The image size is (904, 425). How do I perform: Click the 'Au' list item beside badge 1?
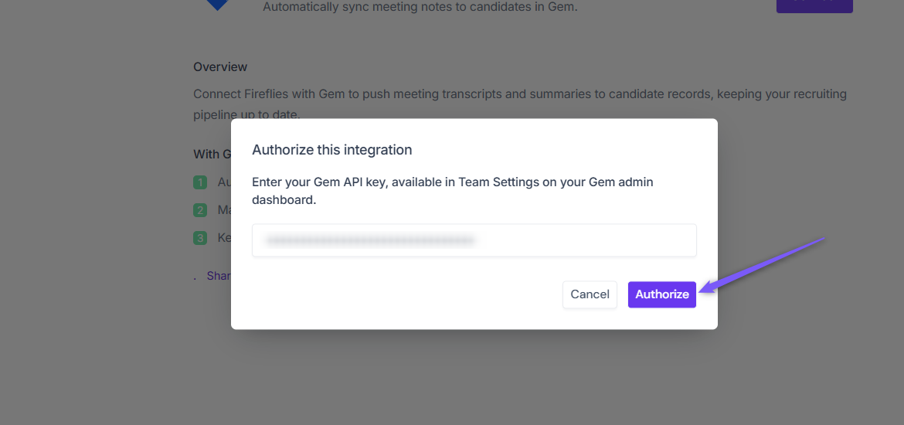pyautogui.click(x=224, y=182)
